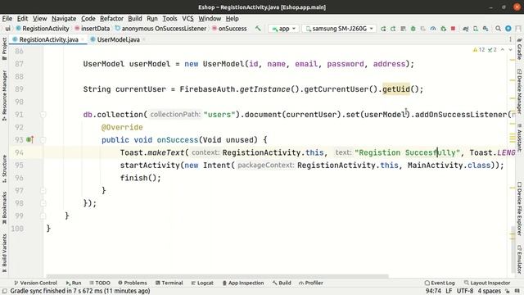
Task: Click the Sync Project with Gradle elephant icon
Action: 466,29
